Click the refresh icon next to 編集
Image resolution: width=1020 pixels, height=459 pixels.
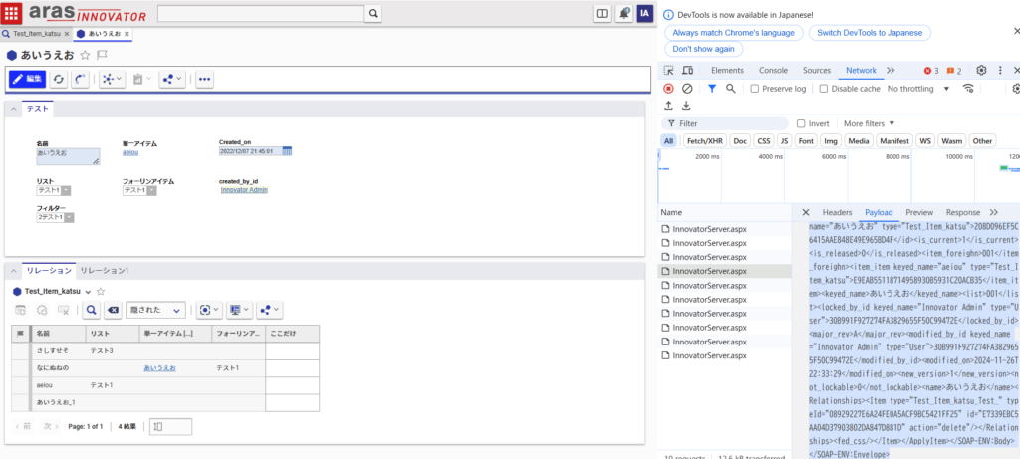click(x=59, y=79)
